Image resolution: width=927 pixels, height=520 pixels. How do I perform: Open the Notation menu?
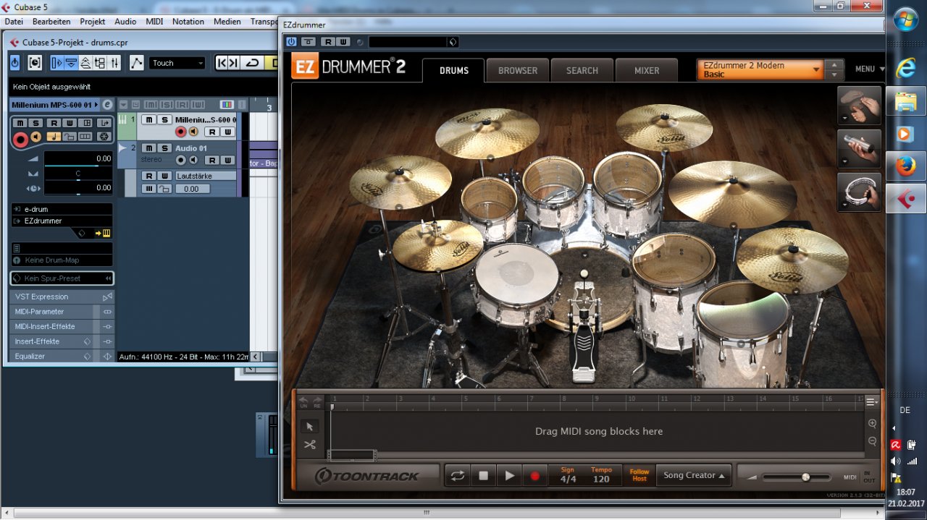(188, 22)
